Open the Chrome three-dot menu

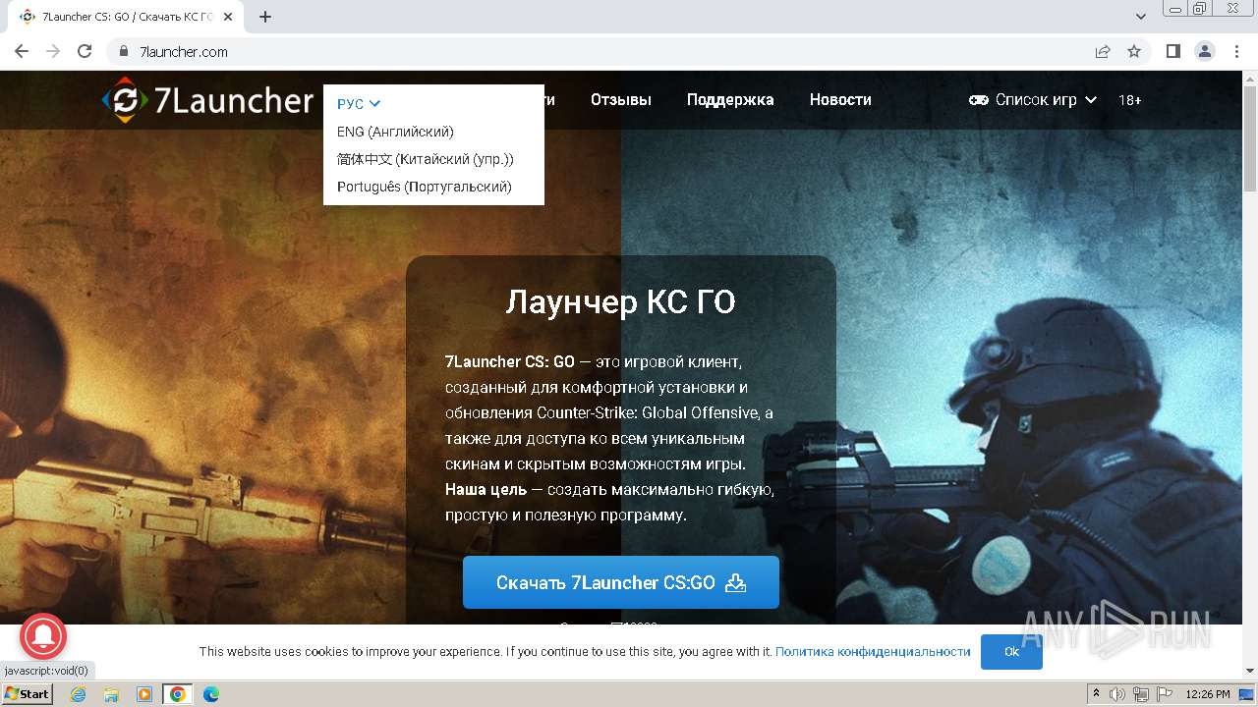[1236, 51]
